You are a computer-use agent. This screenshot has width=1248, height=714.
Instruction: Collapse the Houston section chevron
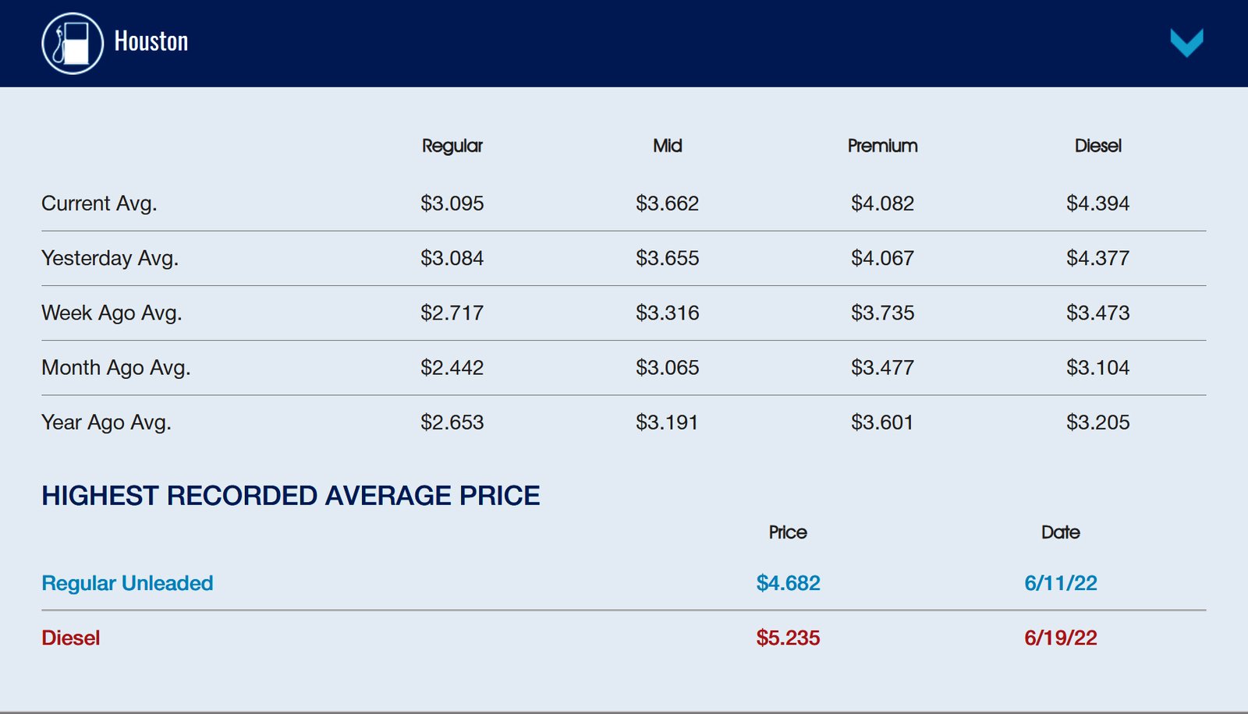(1186, 42)
